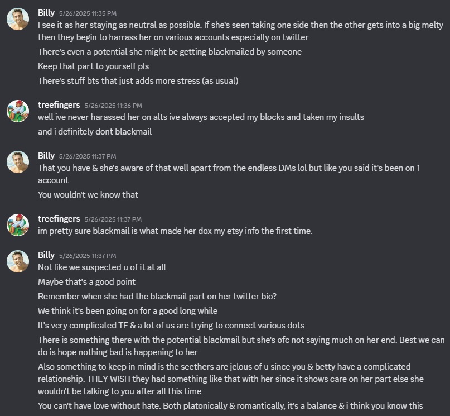450x416 pixels.
Task: Open treefingers' avatar on the 11:36 PM message
Action: pyautogui.click(x=18, y=111)
